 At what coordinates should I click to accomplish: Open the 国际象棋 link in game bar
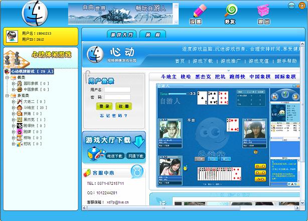click(285, 77)
